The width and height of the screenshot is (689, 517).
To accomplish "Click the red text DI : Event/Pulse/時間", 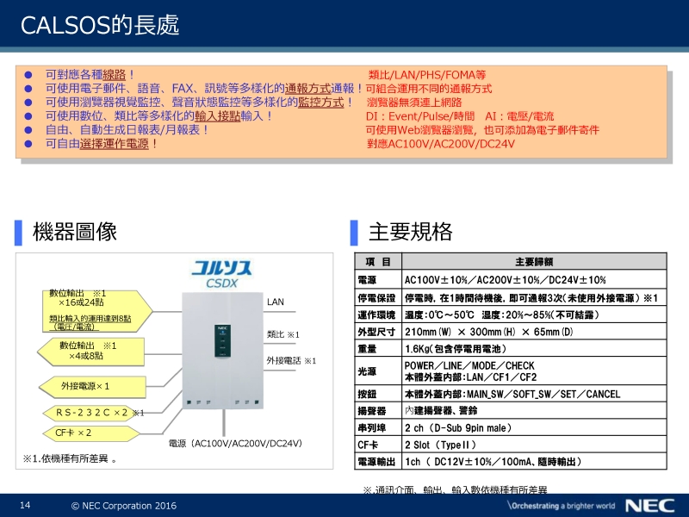I will (420, 116).
